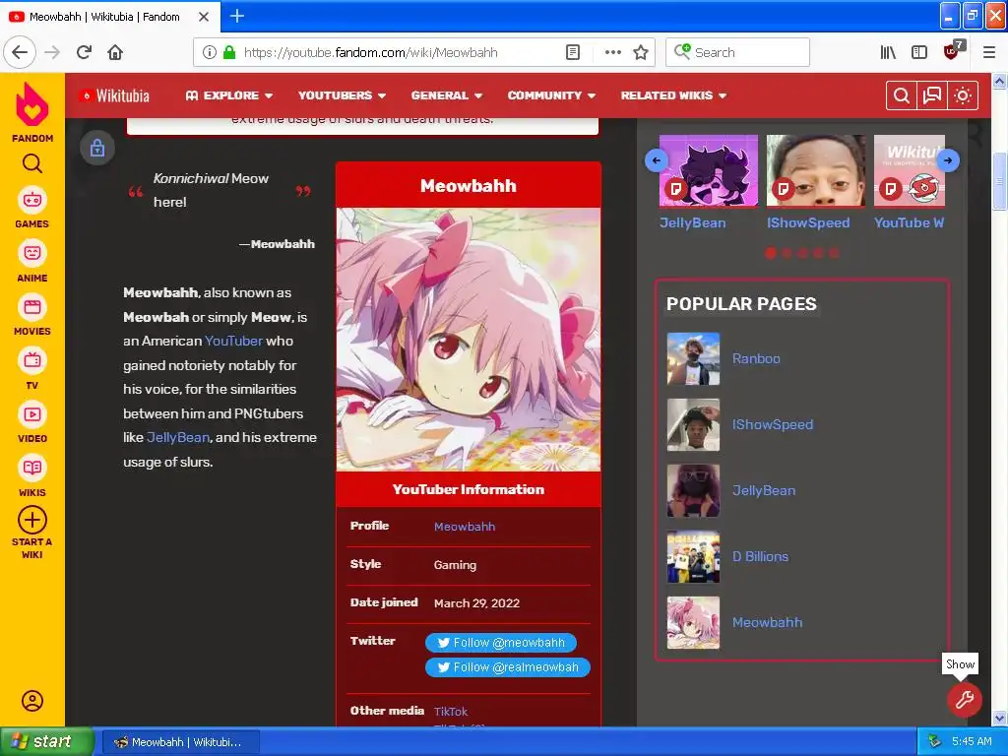Open a new tab with the plus button
The image size is (1008, 756).
[236, 16]
